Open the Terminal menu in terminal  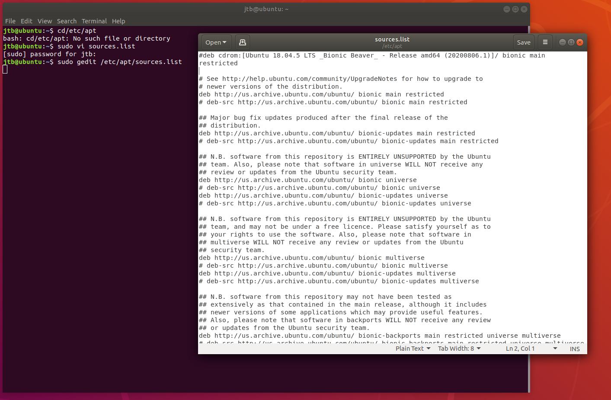pos(94,21)
